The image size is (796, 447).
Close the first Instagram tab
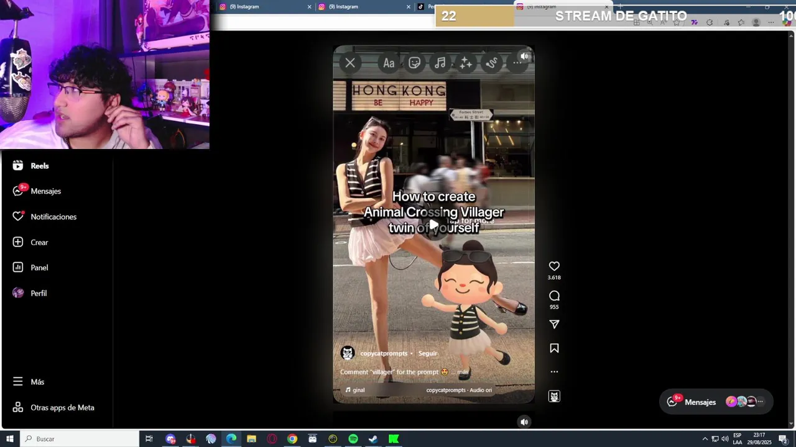click(x=309, y=7)
